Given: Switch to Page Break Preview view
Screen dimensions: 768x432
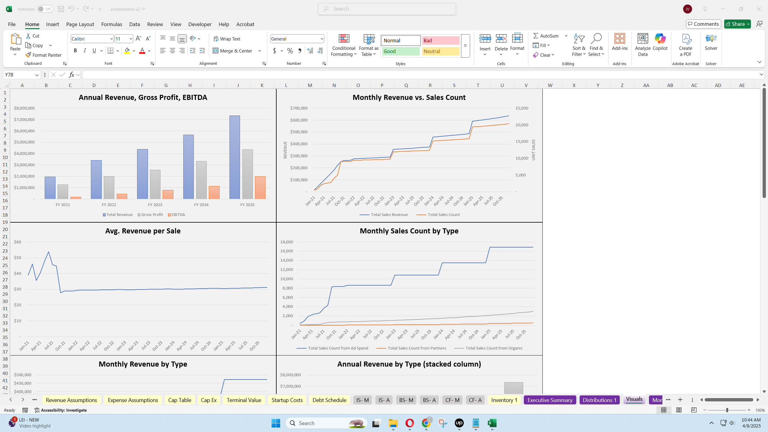Looking at the screenshot, I should coord(694,410).
